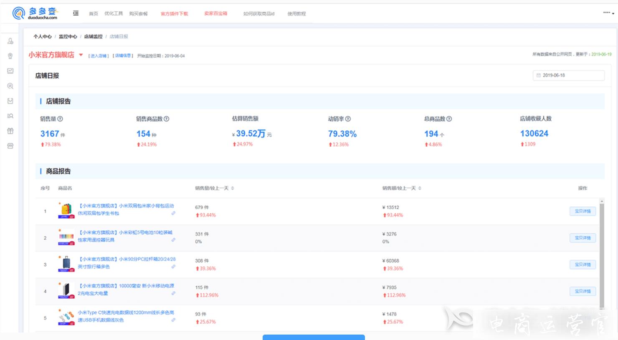Toggle the sidebar collapse icon
This screenshot has width=618, height=340.
(x=76, y=13)
